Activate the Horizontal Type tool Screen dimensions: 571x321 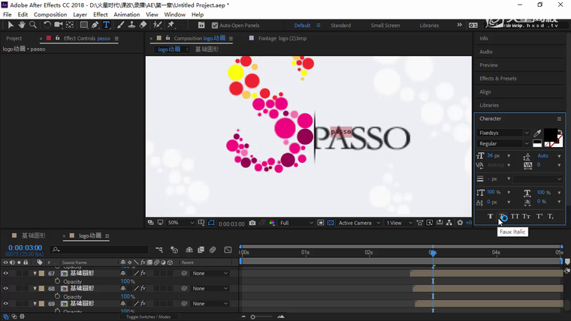pyautogui.click(x=106, y=25)
